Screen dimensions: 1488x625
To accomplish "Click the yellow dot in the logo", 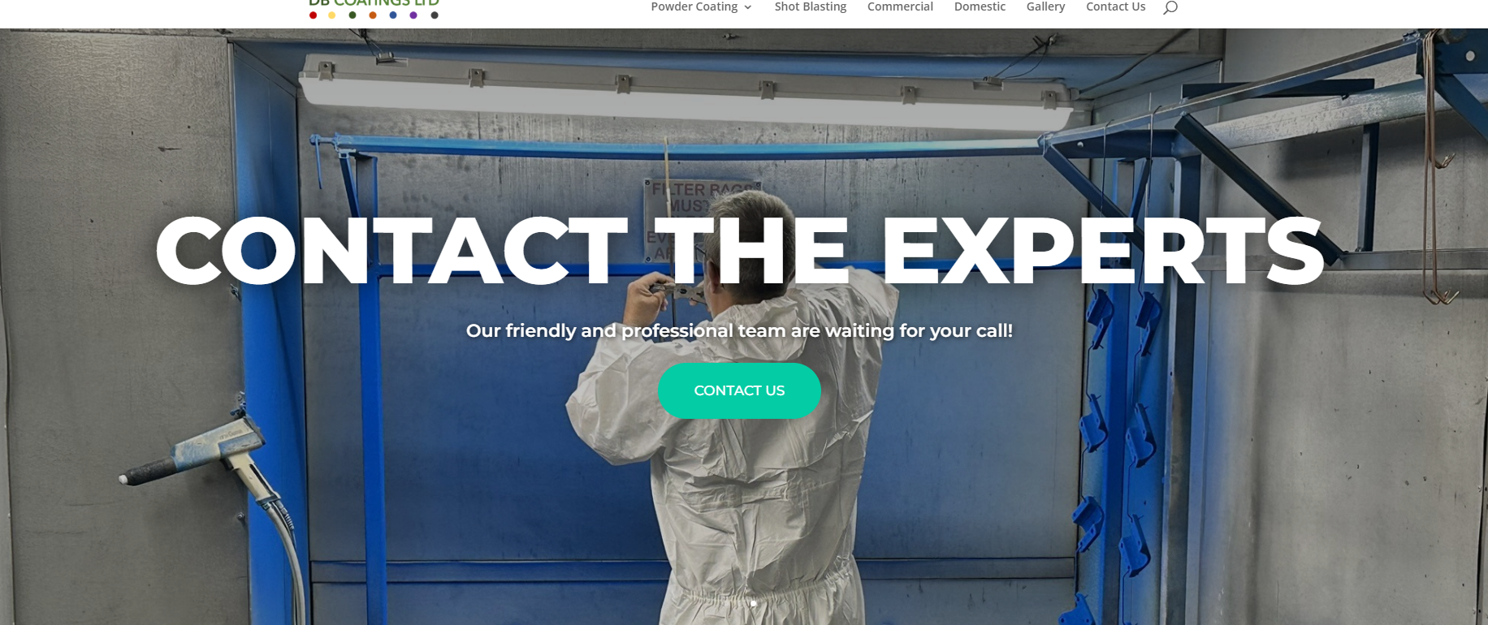I will point(332,15).
